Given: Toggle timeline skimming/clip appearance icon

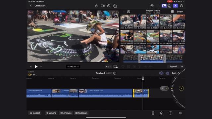Looking at the screenshot, I should (x=167, y=73).
